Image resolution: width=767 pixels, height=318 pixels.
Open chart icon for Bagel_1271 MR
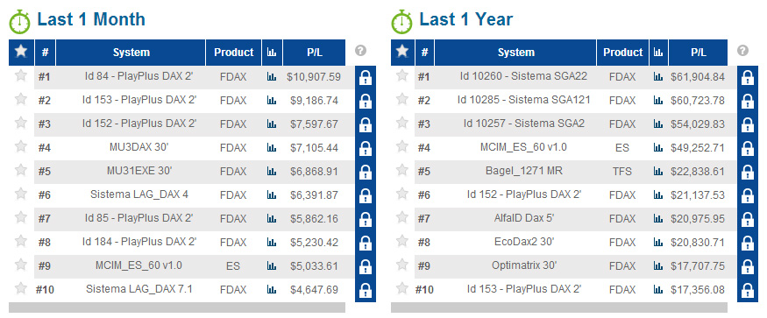(658, 171)
